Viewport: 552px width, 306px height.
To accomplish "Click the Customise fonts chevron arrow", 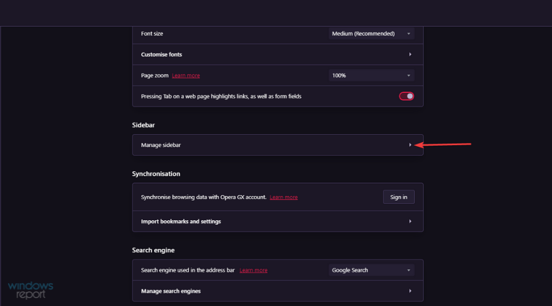I will [x=410, y=54].
